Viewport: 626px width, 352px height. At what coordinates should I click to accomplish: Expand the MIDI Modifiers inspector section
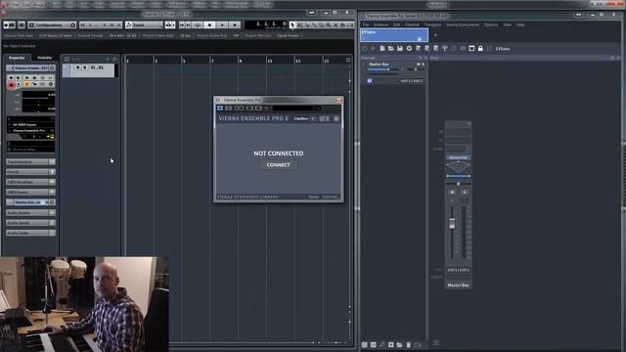click(30, 182)
